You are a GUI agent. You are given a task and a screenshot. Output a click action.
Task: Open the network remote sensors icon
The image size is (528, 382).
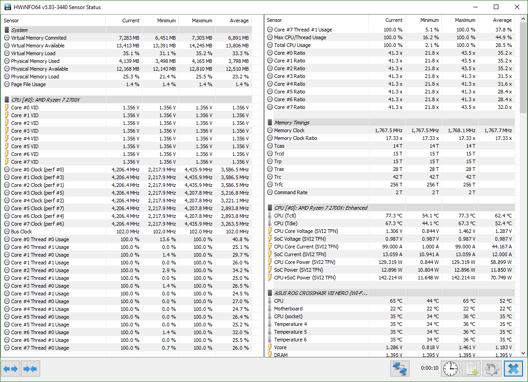(x=400, y=368)
